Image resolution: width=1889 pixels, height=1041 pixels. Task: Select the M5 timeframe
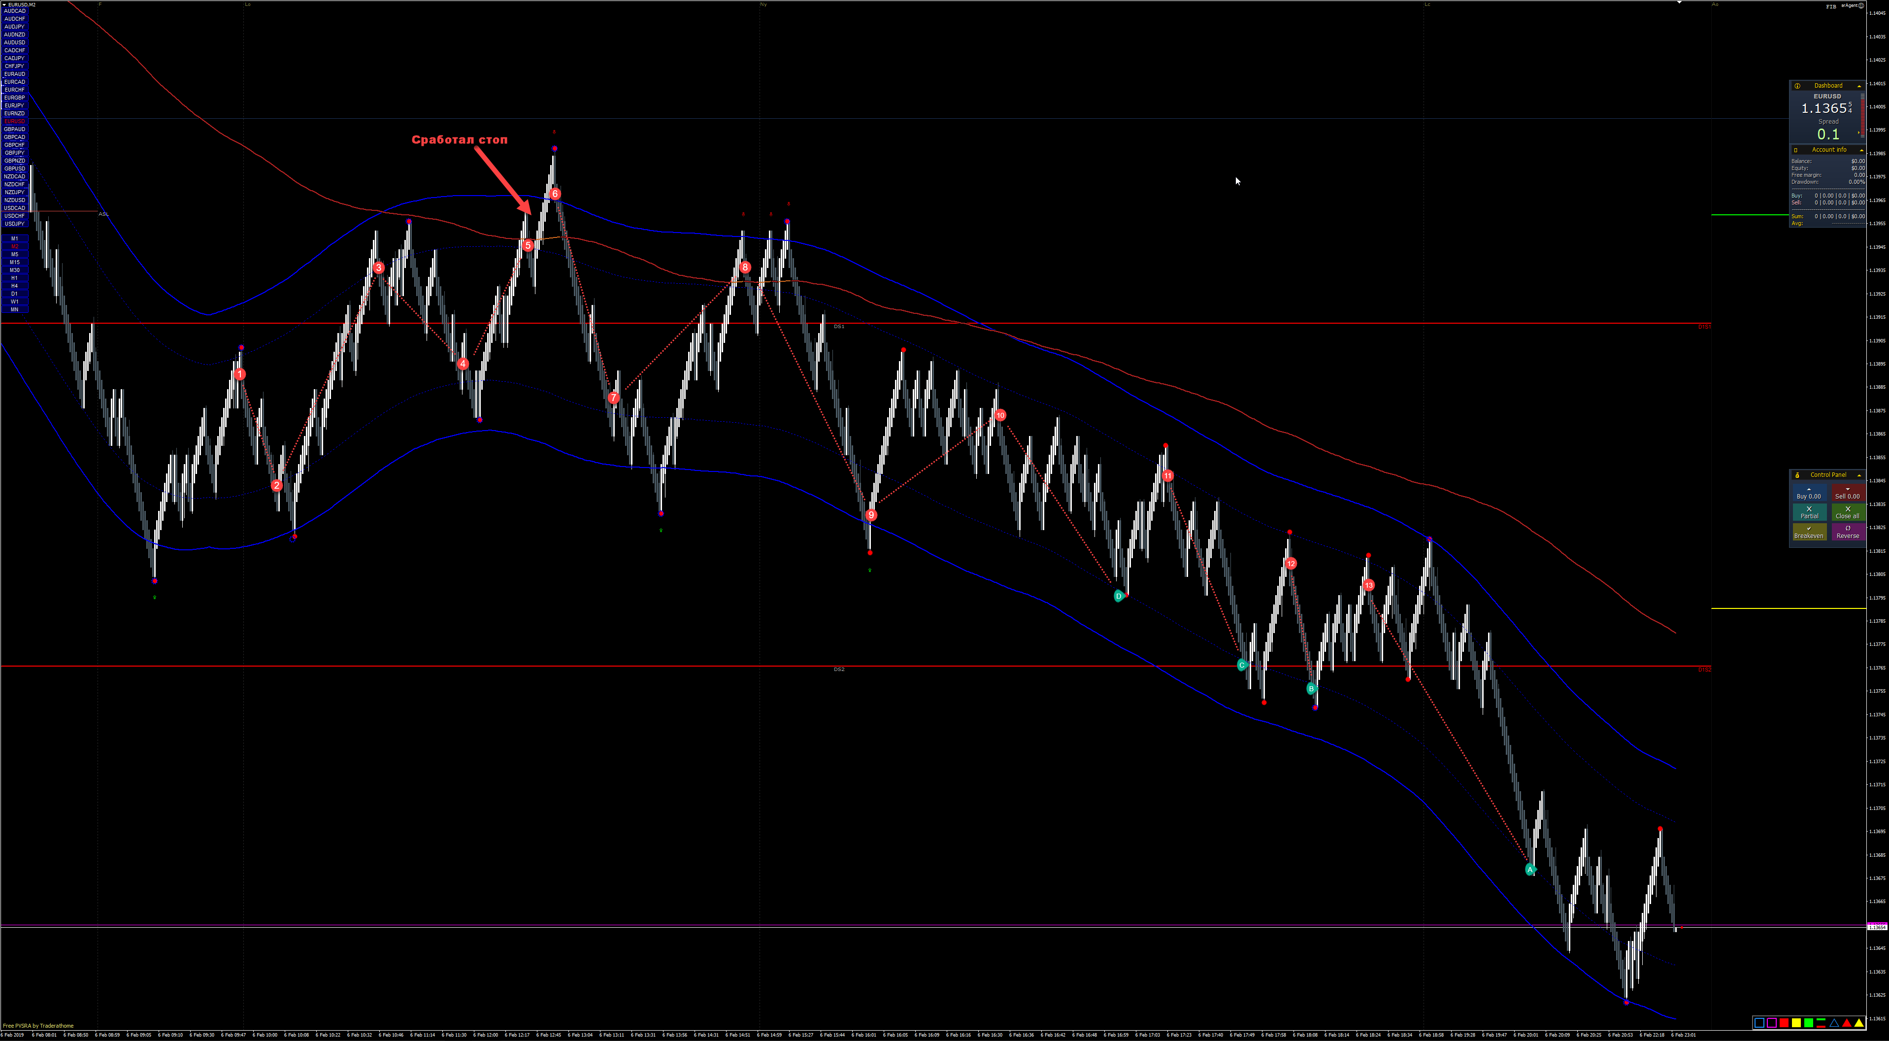(15, 255)
